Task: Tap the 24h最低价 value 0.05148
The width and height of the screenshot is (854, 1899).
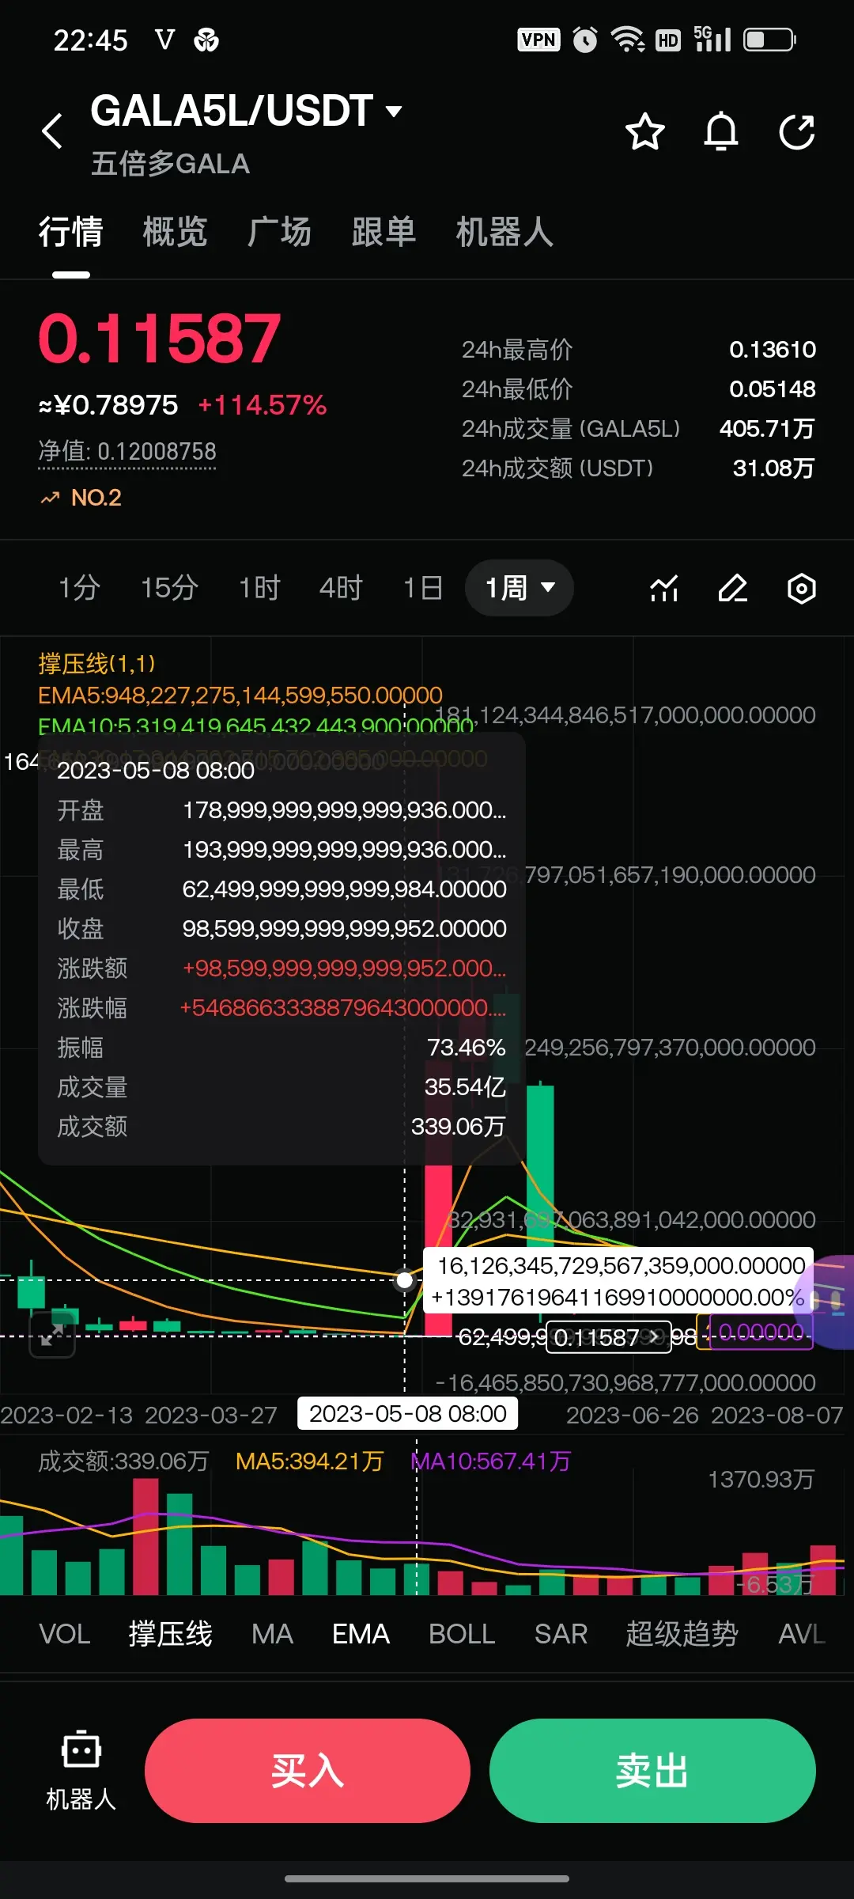Action: tap(773, 389)
